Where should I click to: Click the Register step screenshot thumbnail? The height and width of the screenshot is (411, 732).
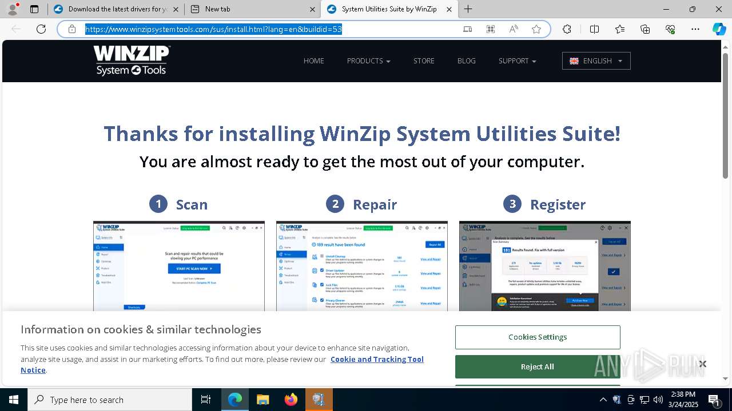pos(545,266)
